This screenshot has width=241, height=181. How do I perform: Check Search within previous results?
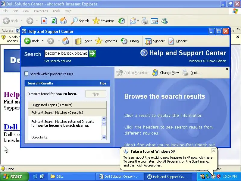[x=27, y=74]
